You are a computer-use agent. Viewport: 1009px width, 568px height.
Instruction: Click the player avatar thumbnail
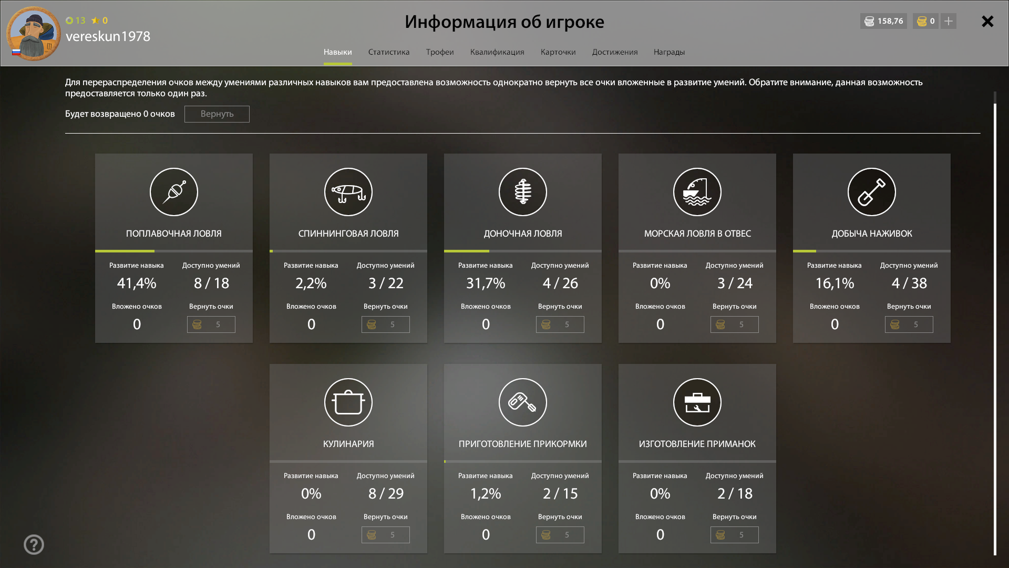click(x=34, y=33)
